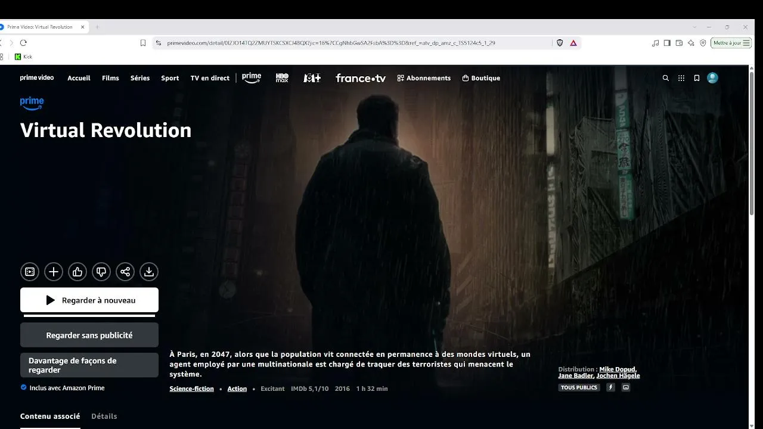The width and height of the screenshot is (763, 429).
Task: Open the Leo AI sparkle icon
Action: point(691,43)
